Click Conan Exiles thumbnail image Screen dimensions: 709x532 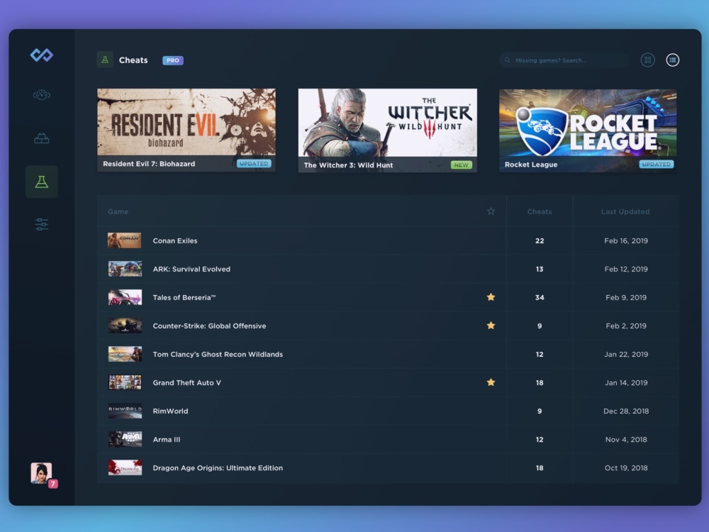[125, 240]
